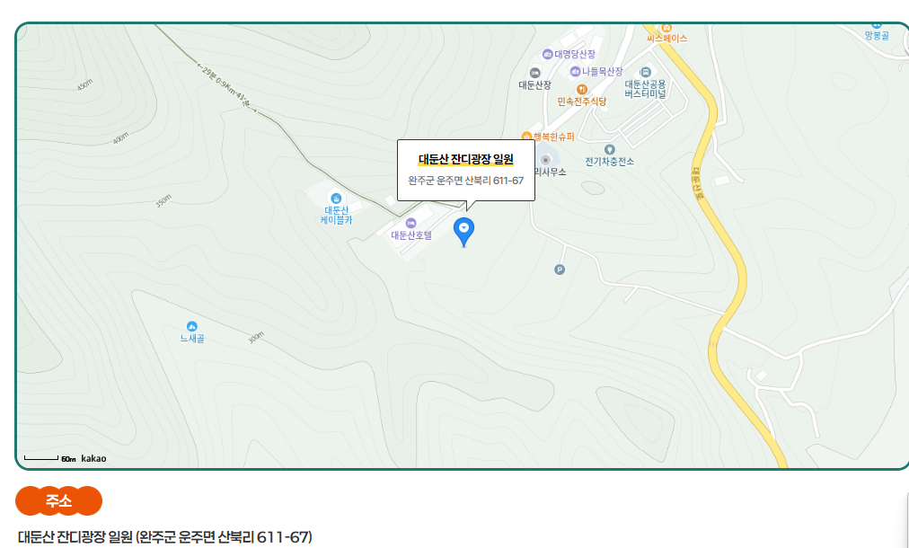
Task: Click the 행복한슈퍼 store icon
Action: [x=527, y=137]
